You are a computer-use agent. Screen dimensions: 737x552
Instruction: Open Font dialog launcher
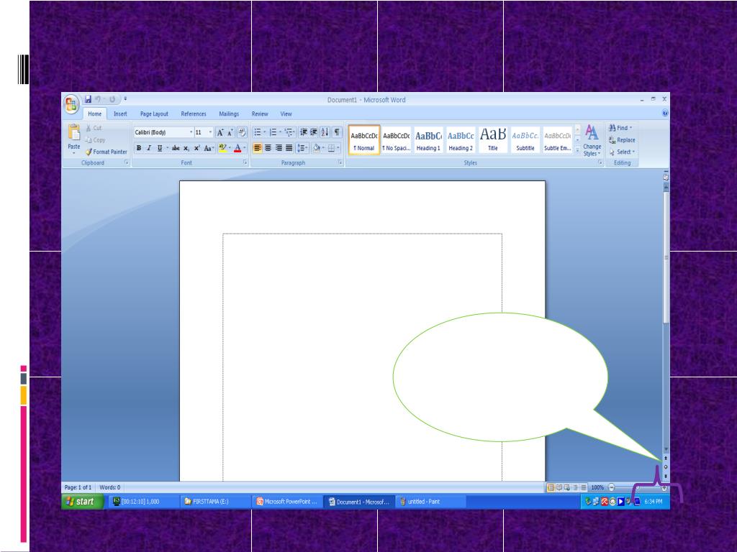[x=245, y=162]
